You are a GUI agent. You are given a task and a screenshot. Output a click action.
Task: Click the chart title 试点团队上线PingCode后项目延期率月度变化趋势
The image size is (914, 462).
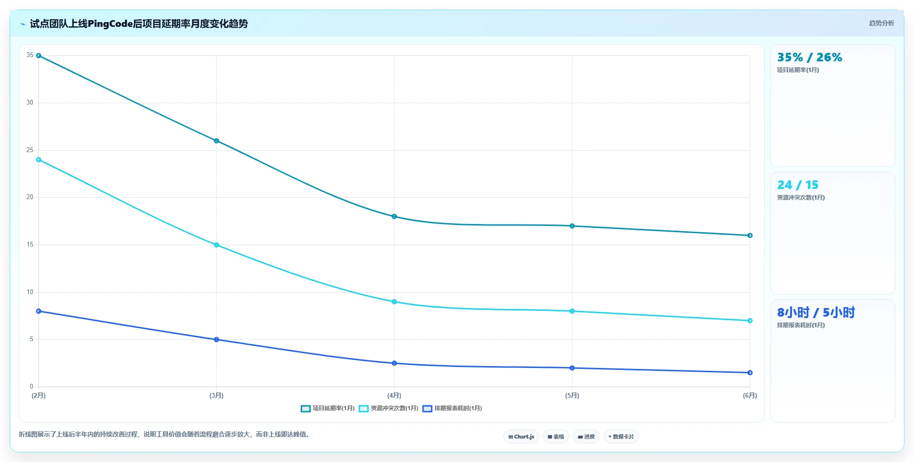139,24
